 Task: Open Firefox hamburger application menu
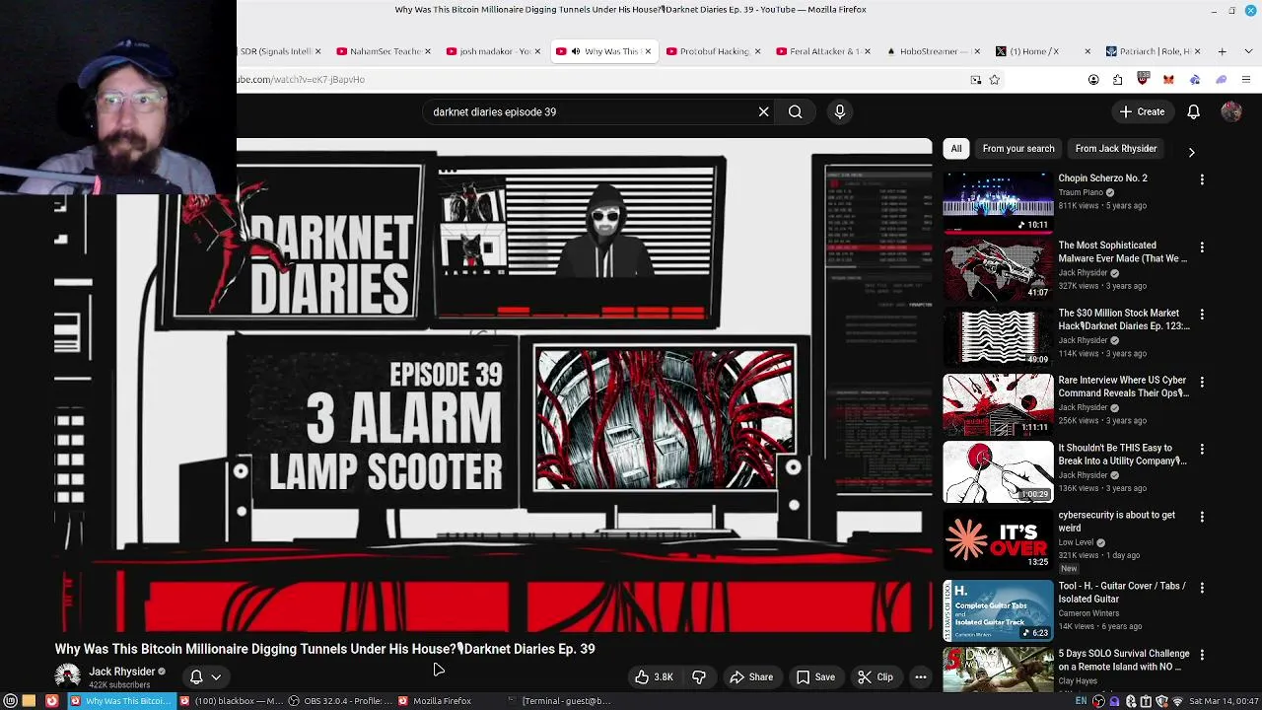pos(1246,80)
